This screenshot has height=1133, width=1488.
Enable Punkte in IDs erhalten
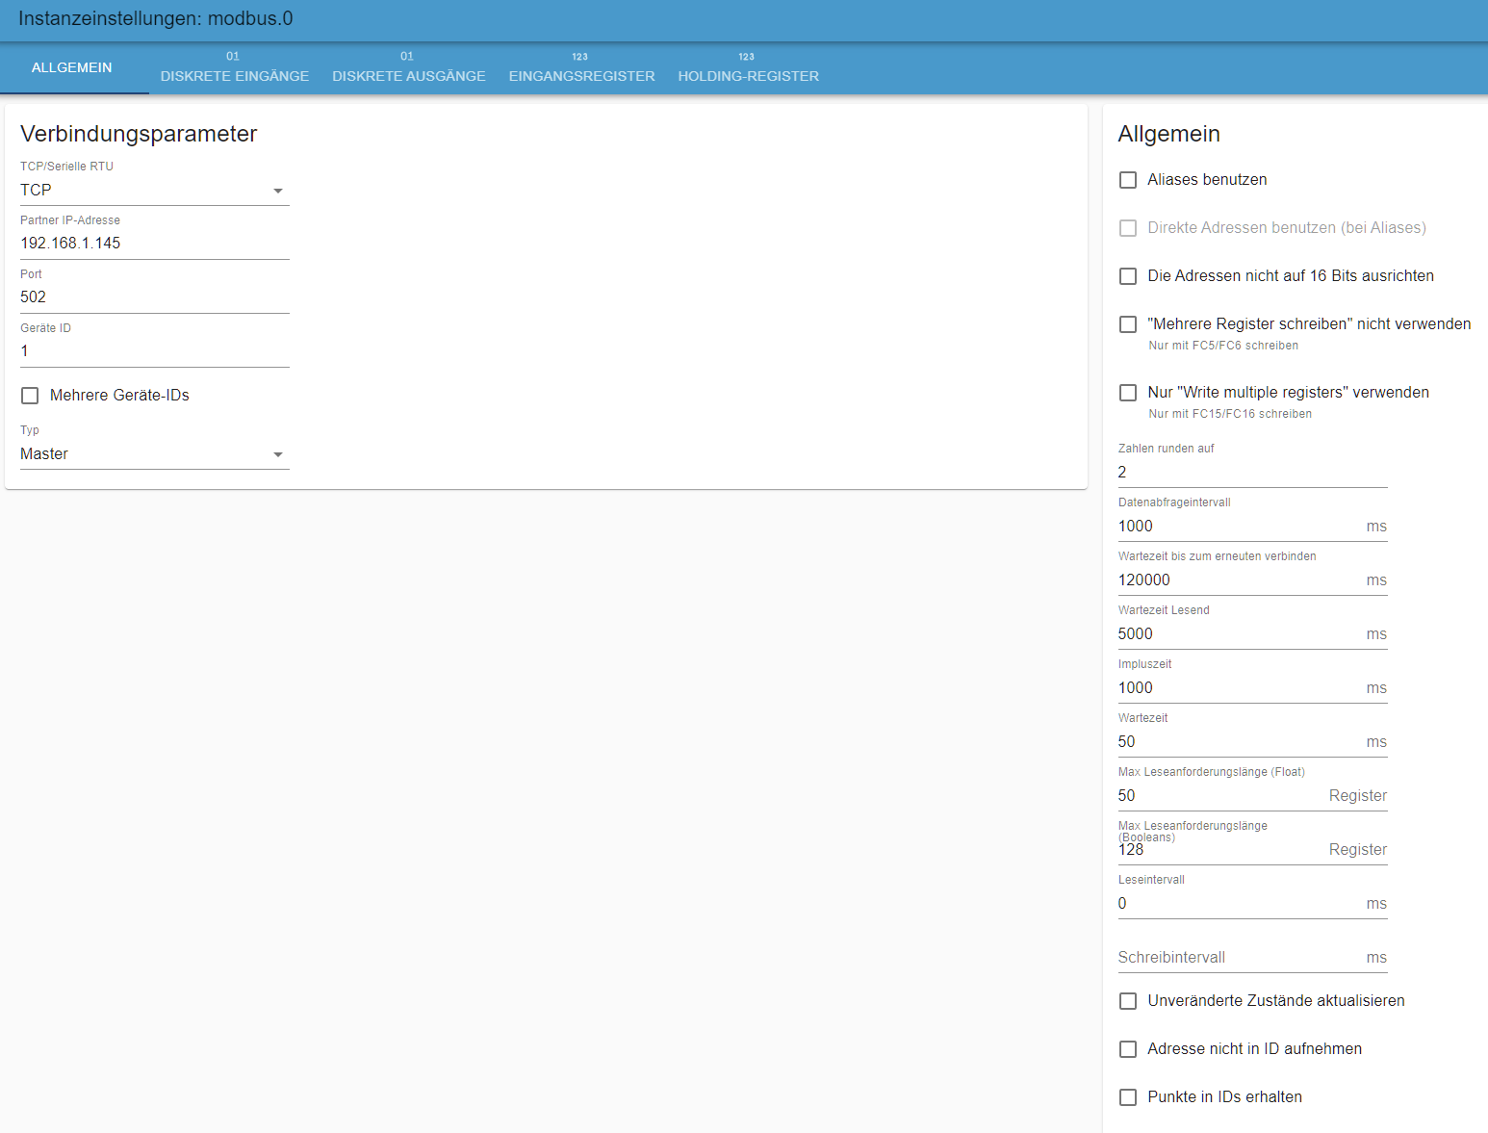pos(1128,1097)
